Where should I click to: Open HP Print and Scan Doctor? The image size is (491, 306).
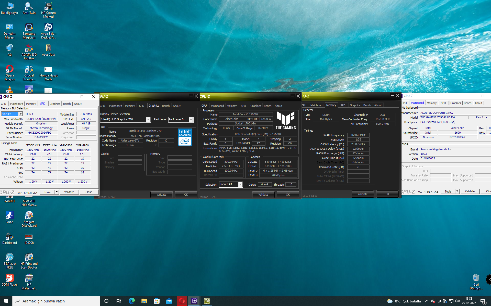click(29, 261)
